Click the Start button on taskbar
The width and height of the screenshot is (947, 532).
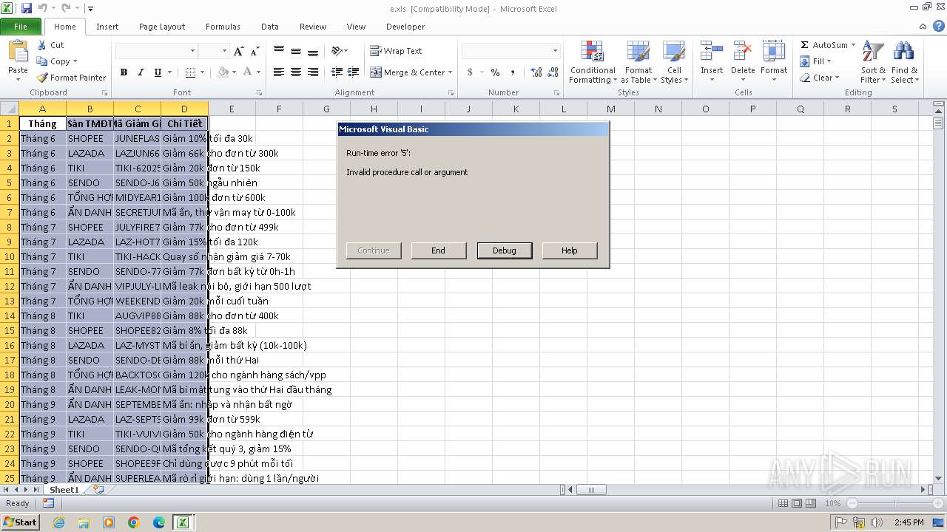pos(21,522)
